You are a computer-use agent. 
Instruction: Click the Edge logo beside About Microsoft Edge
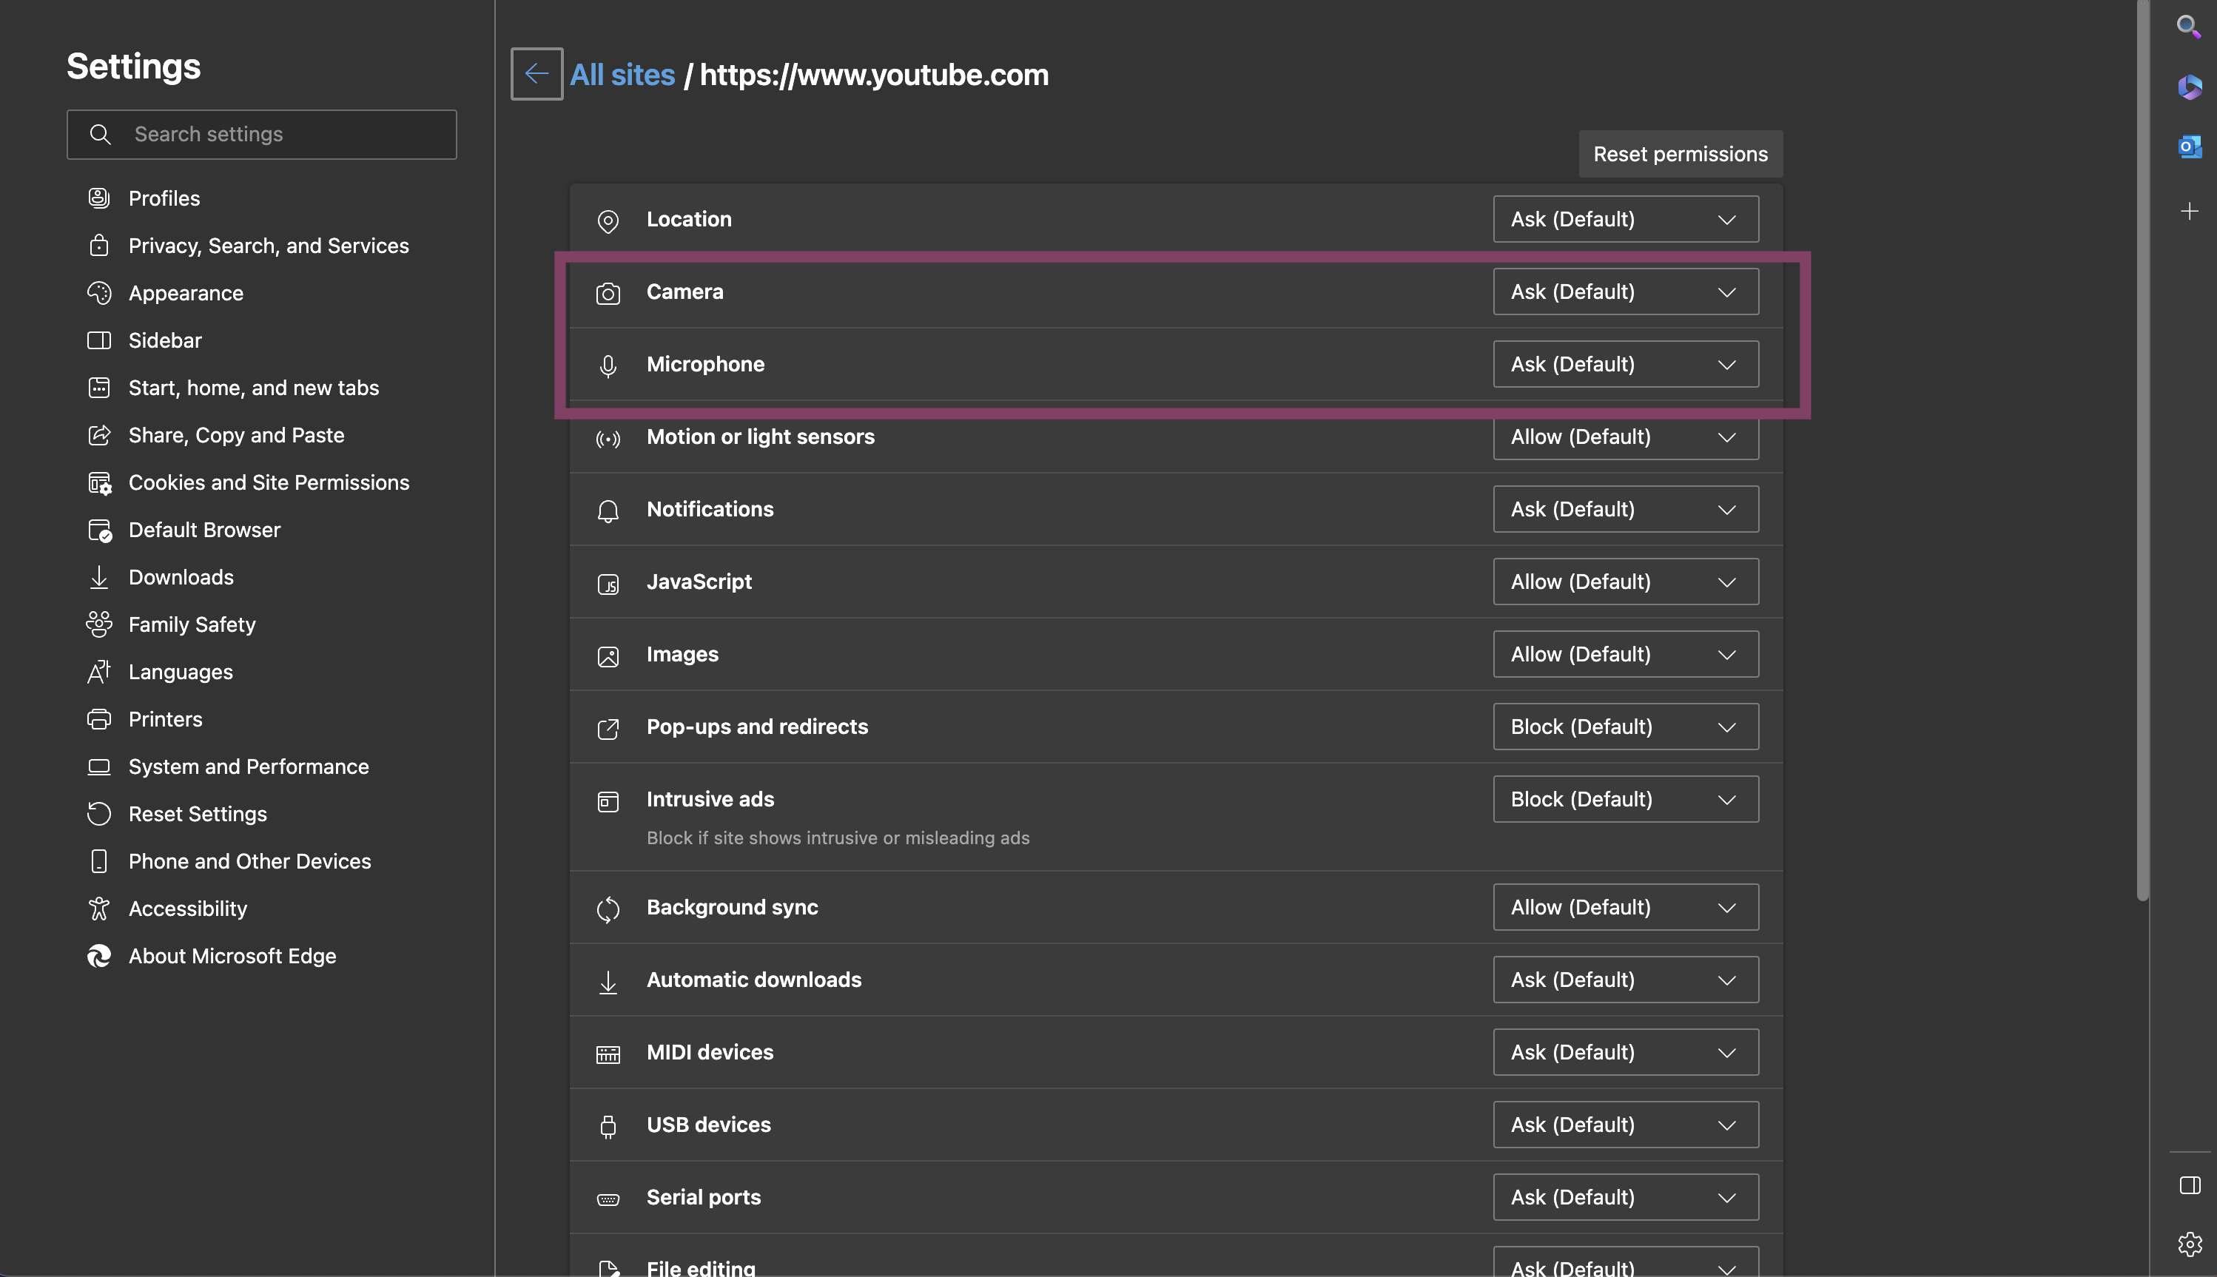point(99,956)
